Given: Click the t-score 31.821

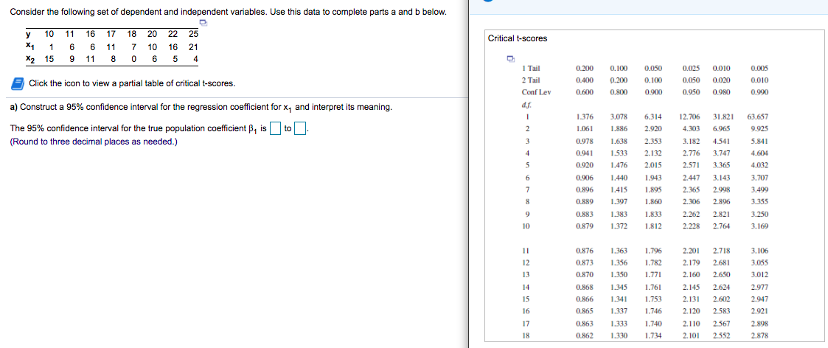Looking at the screenshot, I should (x=723, y=116).
